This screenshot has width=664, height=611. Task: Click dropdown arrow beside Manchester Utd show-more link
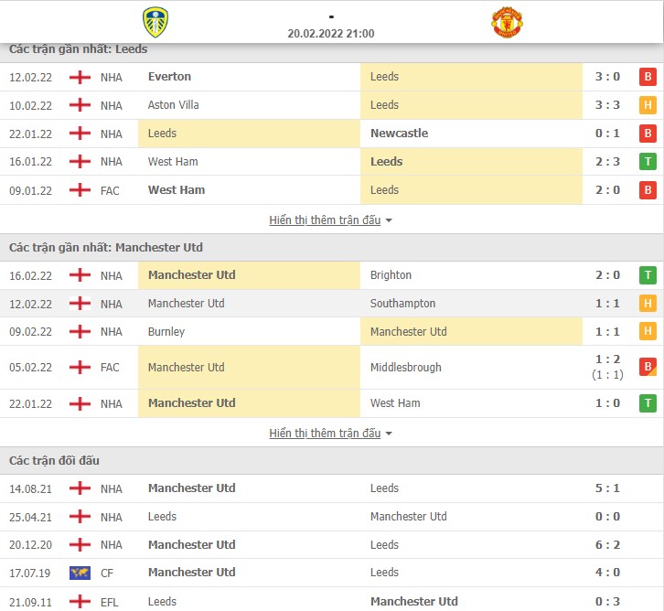coord(389,434)
